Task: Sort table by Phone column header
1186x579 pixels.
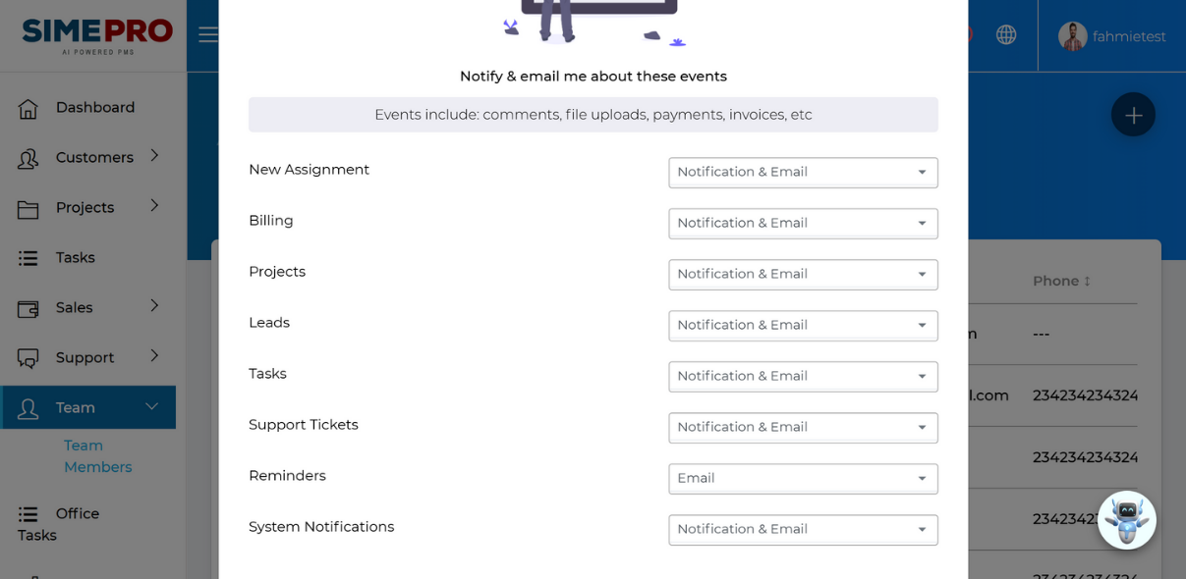Action: pos(1061,281)
